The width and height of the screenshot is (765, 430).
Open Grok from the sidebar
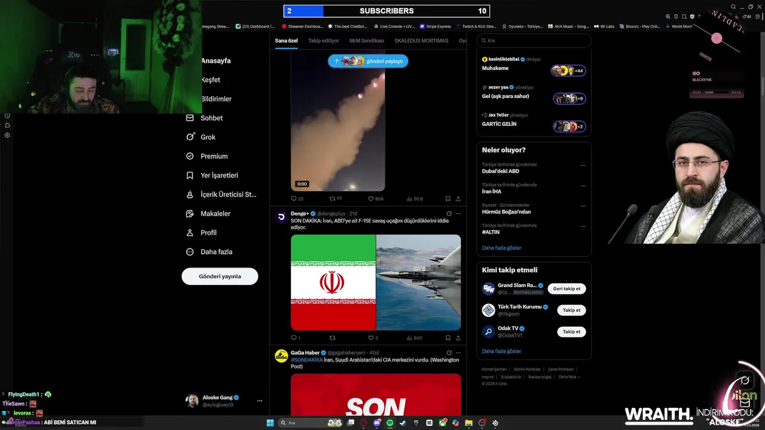pyautogui.click(x=201, y=137)
